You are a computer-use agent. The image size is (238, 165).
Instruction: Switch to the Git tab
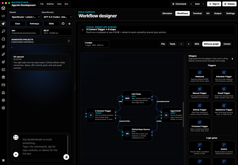(x=208, y=13)
